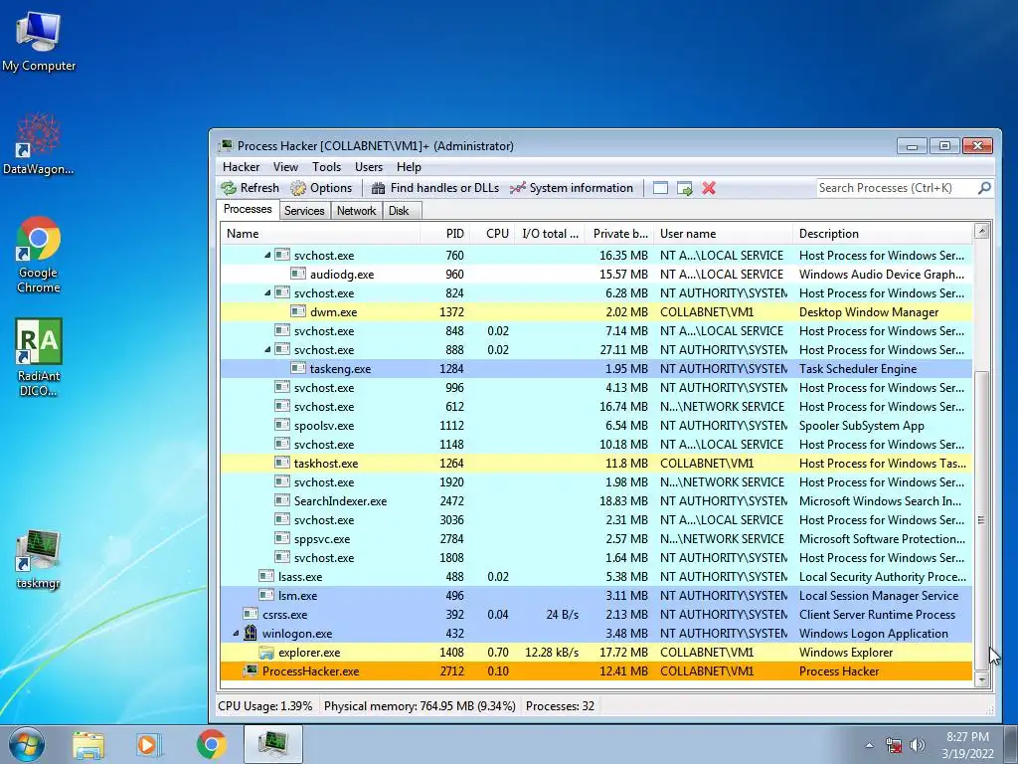Click the Process Hacker taskbar button
Viewport: 1018px width, 764px height.
(273, 744)
